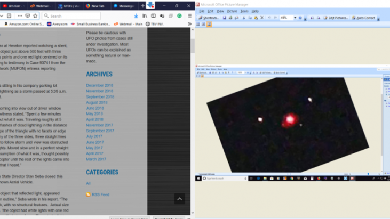Viewport: 390px width, 219px height.
Task: Open Avery.com bookmark
Action: 58,24
